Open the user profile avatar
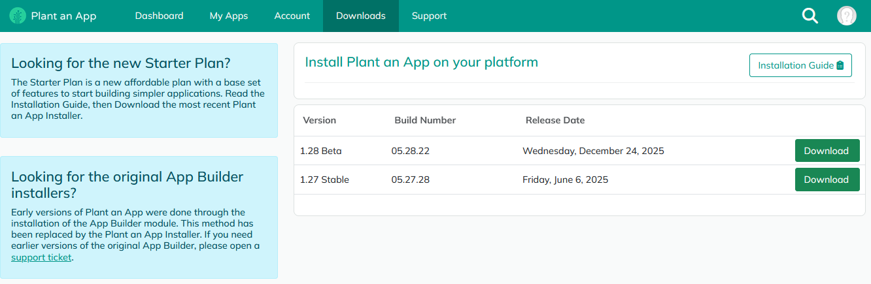This screenshot has height=284, width=871. [847, 16]
